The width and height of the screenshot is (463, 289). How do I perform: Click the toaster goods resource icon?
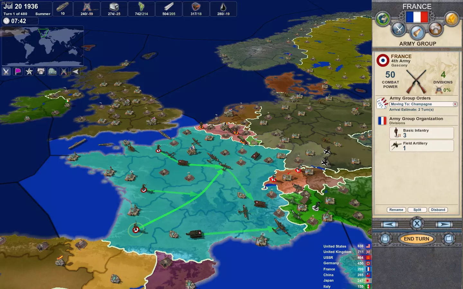[114, 7]
